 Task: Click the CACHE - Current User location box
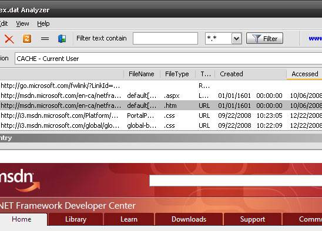pyautogui.click(x=169, y=59)
